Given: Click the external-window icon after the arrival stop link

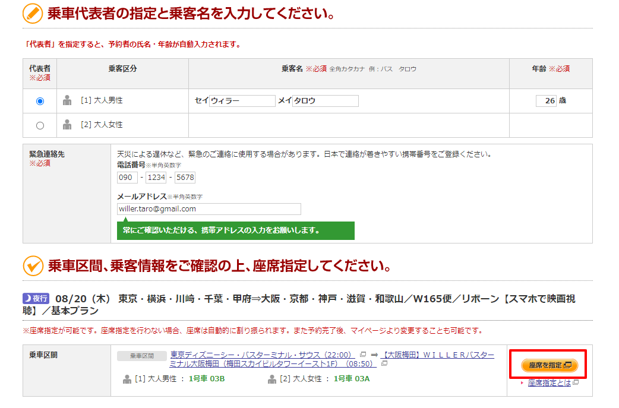Looking at the screenshot, I should (384, 363).
